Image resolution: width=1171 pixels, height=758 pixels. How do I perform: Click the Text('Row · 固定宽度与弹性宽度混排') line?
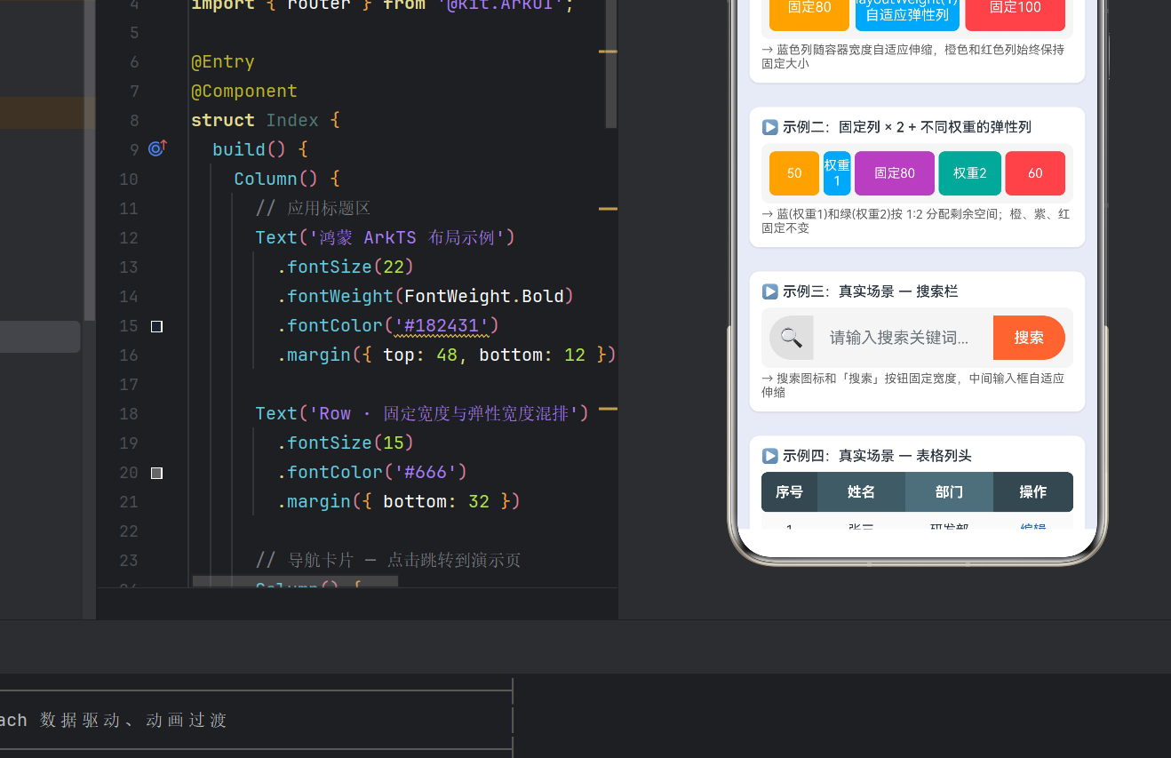(422, 413)
